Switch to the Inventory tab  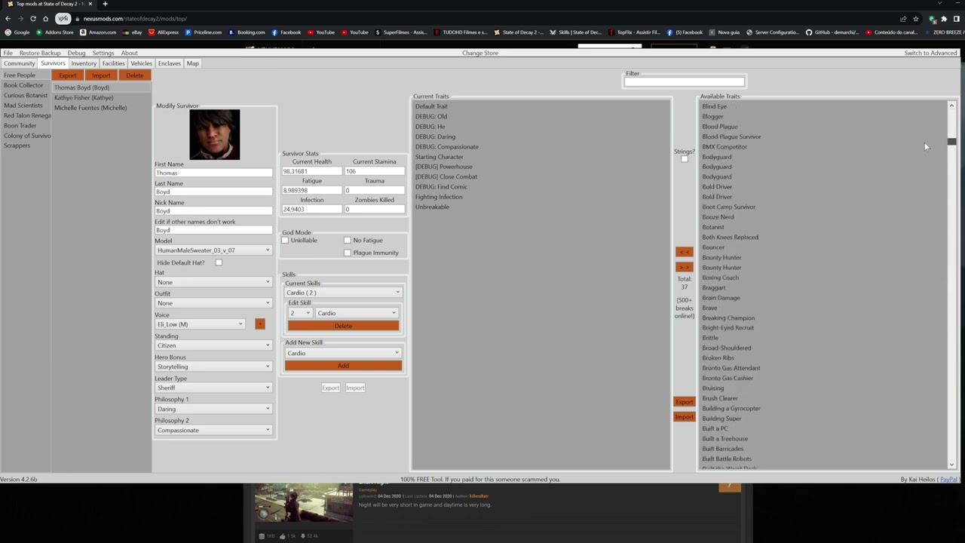(x=84, y=63)
